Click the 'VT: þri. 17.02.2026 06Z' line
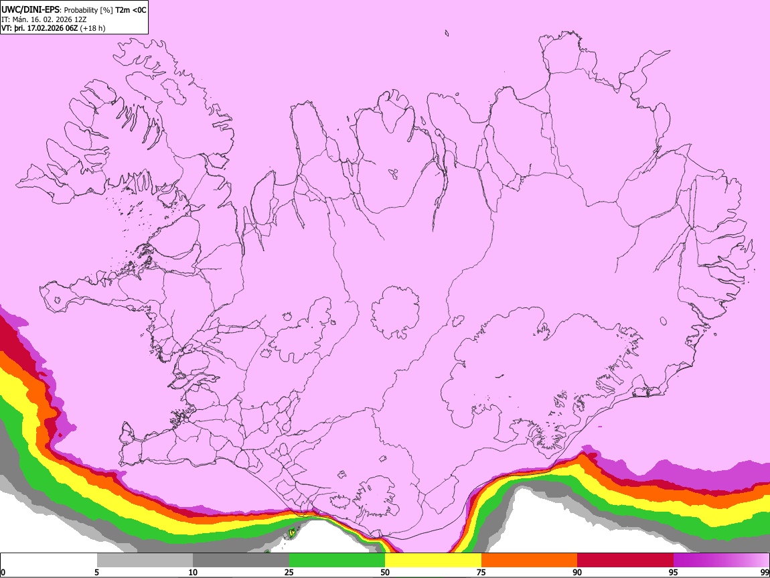 pyautogui.click(x=40, y=28)
